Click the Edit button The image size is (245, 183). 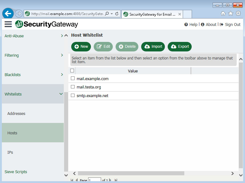tap(103, 47)
